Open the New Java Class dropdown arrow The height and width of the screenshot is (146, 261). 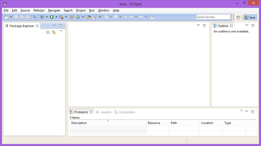[83, 17]
